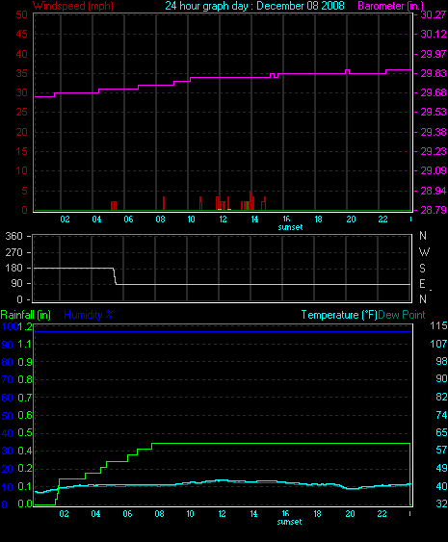The height and width of the screenshot is (542, 448).
Task: Click the 22 hour tick on the bottom graph
Action: (x=382, y=514)
